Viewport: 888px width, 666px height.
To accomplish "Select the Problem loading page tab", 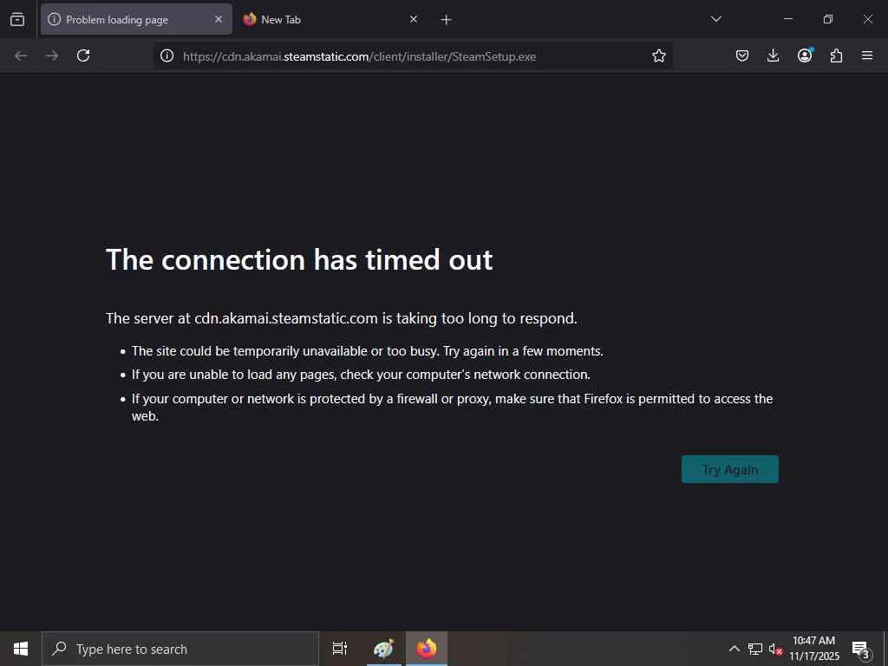I will click(136, 20).
